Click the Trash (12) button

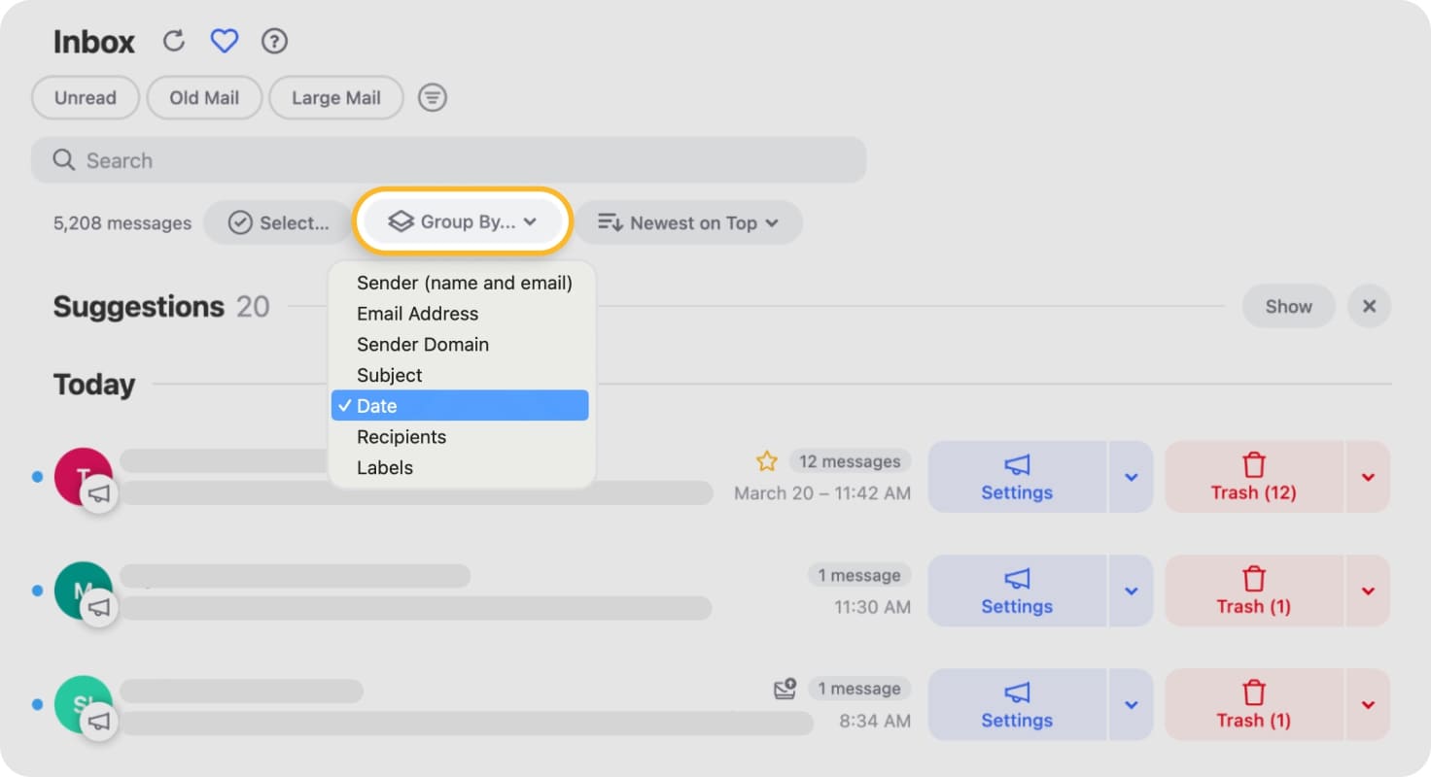pyautogui.click(x=1253, y=477)
